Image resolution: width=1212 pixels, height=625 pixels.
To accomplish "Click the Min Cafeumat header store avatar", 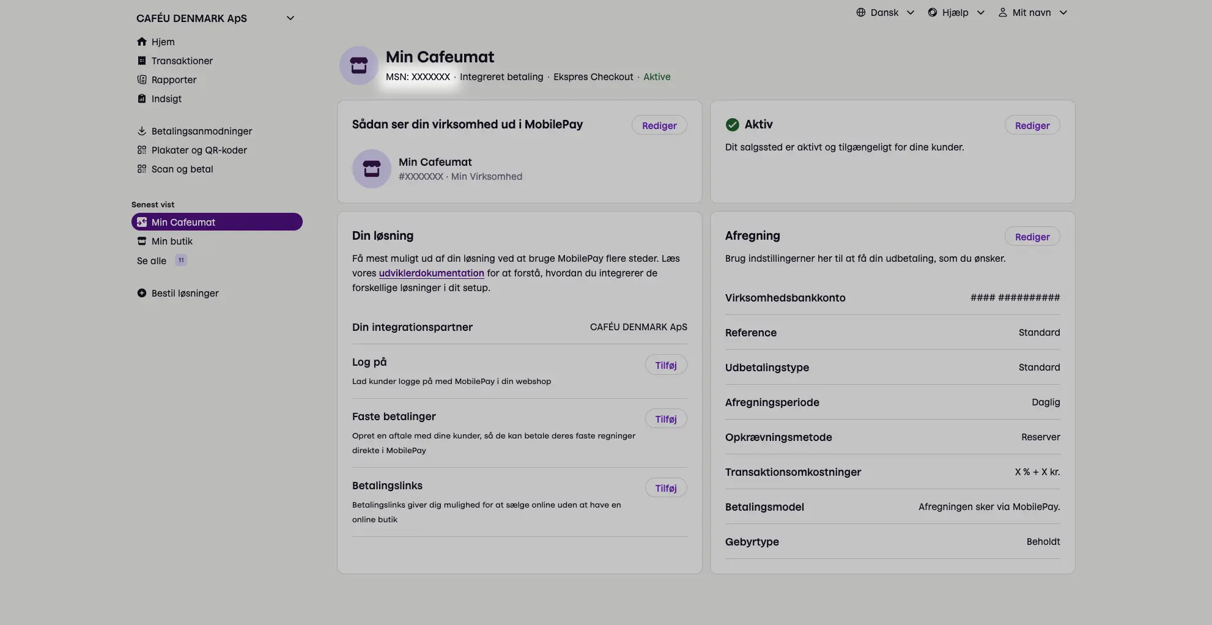I will pyautogui.click(x=359, y=65).
